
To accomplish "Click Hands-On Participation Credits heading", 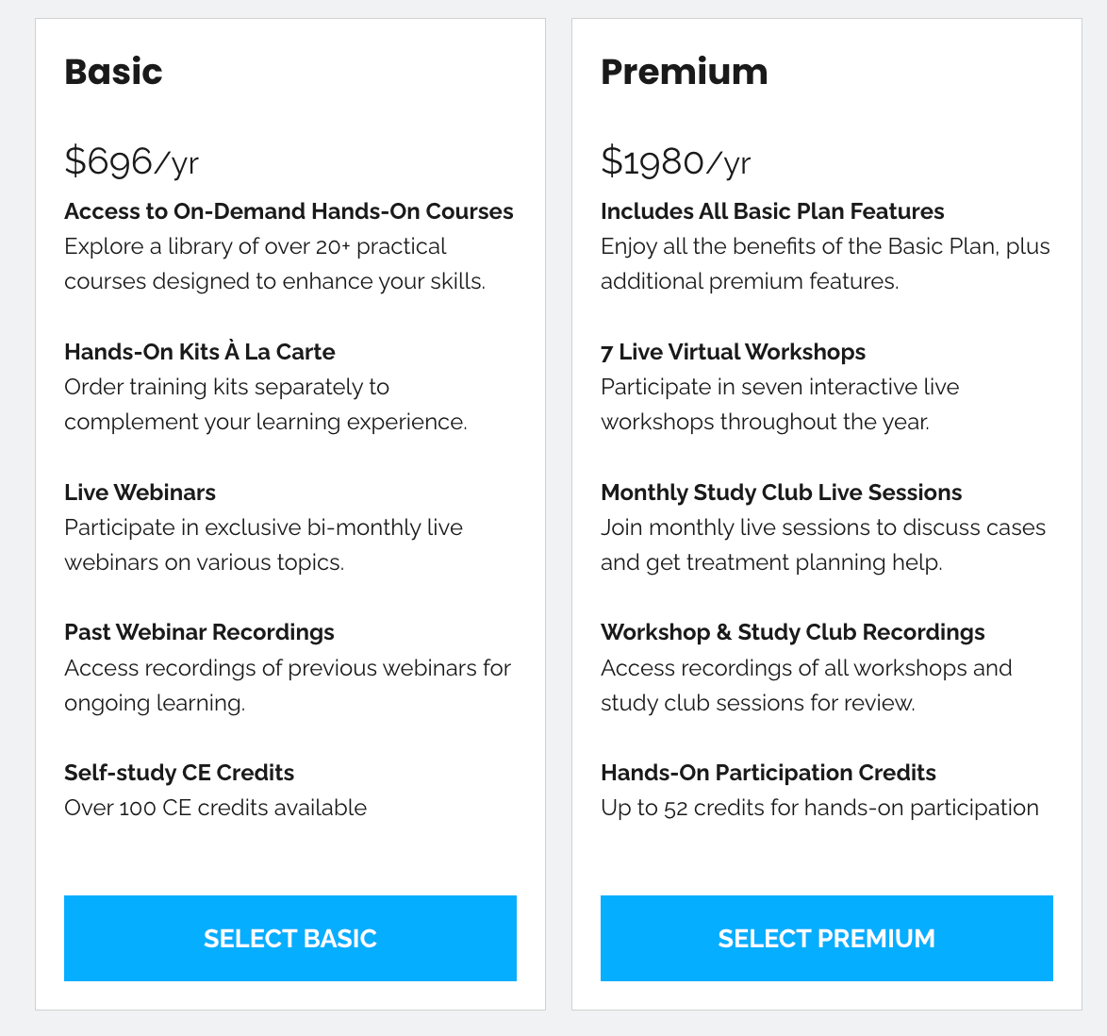I will pos(768,773).
